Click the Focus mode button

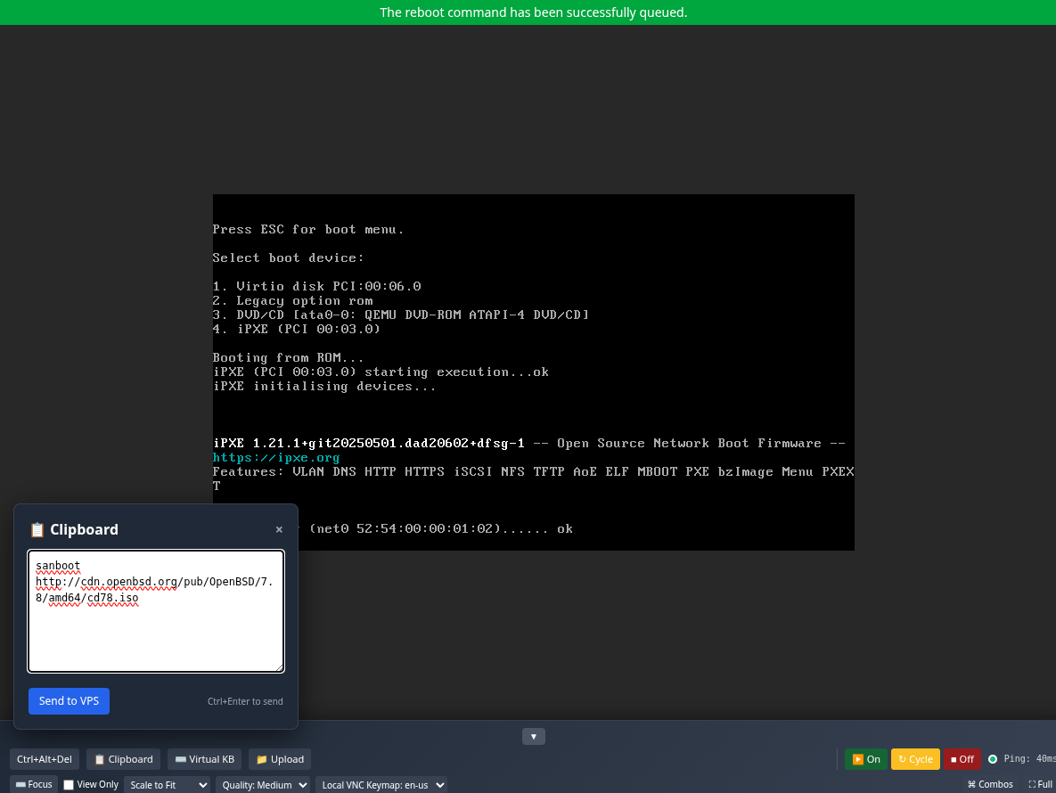click(x=33, y=784)
